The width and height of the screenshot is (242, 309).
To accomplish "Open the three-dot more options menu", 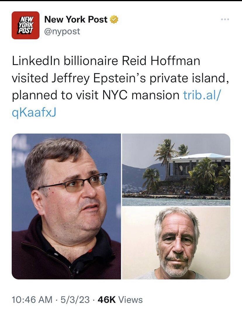I will click(225, 20).
